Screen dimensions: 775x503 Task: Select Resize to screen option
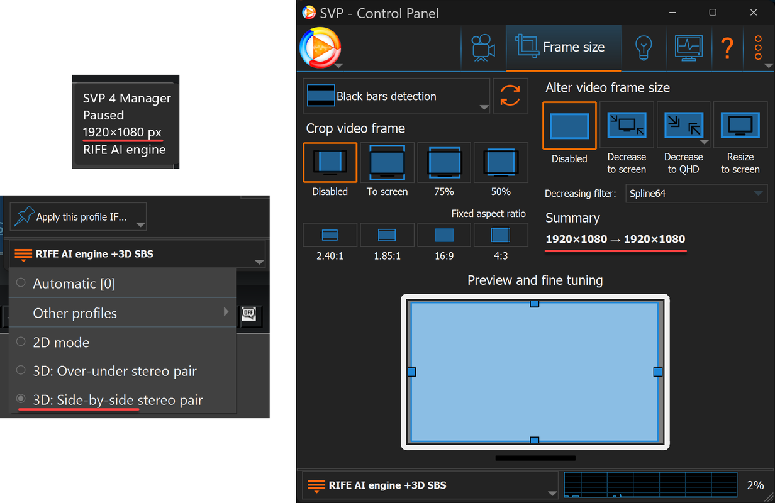tap(740, 126)
